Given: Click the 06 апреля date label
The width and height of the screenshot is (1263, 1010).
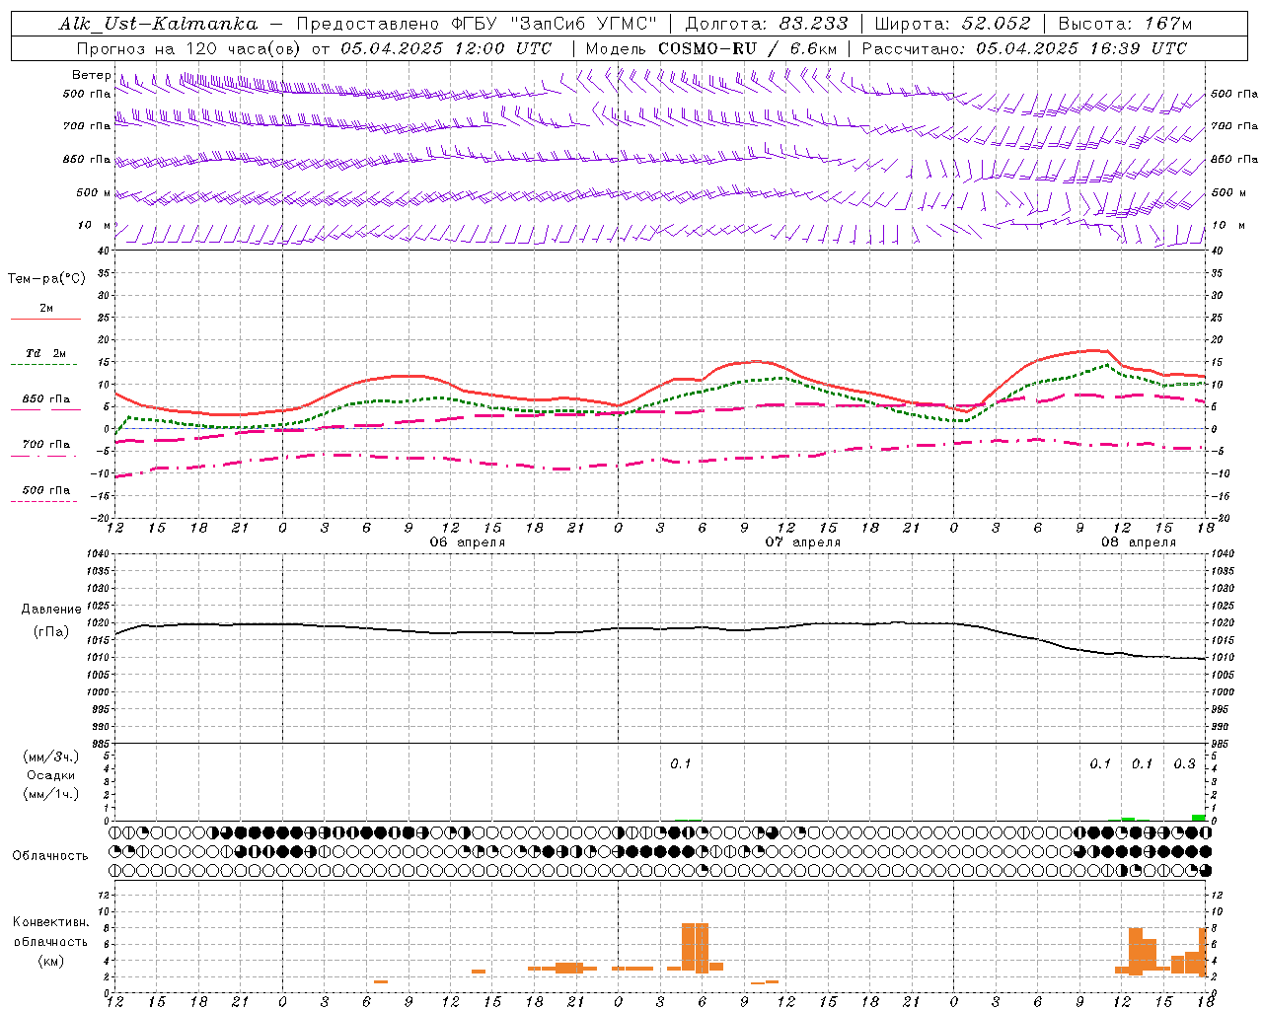Looking at the screenshot, I should pyautogui.click(x=468, y=542).
